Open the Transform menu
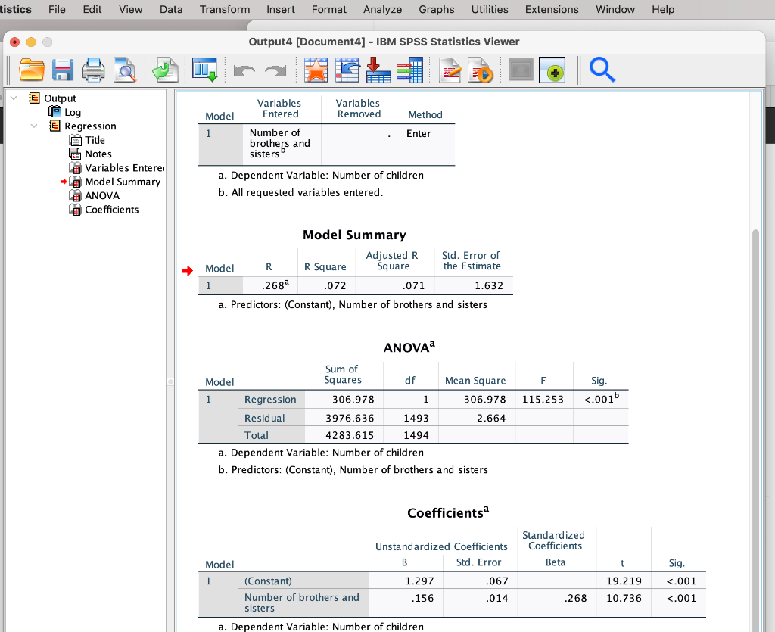This screenshot has height=632, width=775. pyautogui.click(x=225, y=9)
